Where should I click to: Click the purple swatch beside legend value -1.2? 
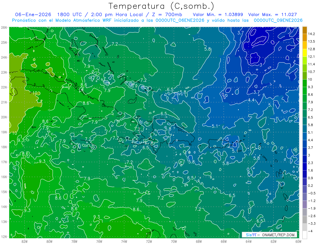[x=305, y=204]
